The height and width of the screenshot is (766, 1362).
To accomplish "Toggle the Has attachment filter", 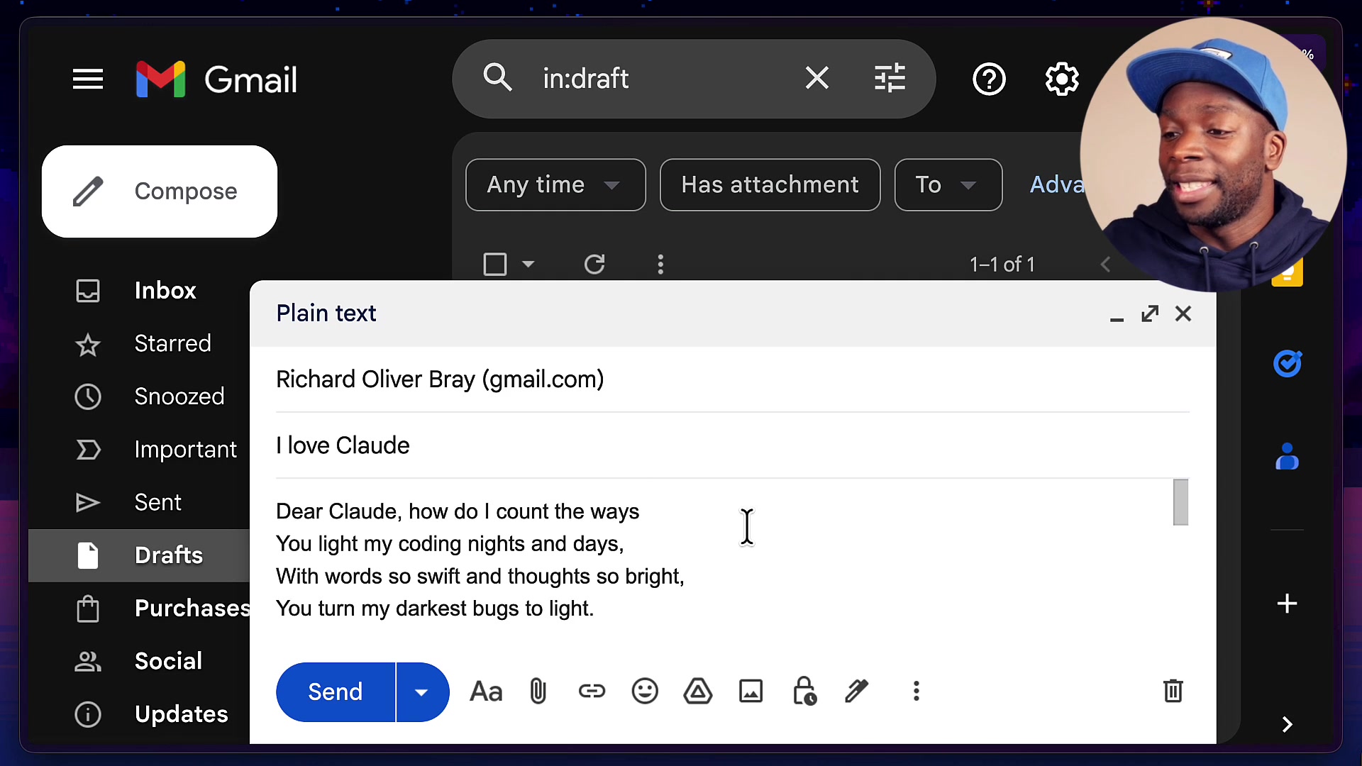I will point(770,185).
